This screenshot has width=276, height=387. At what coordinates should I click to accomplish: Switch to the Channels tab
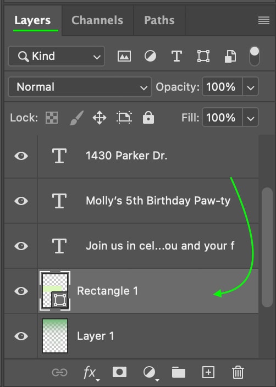click(97, 20)
